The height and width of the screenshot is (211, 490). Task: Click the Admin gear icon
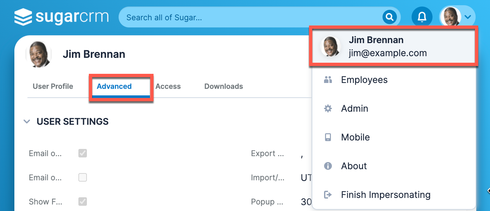pyautogui.click(x=328, y=108)
